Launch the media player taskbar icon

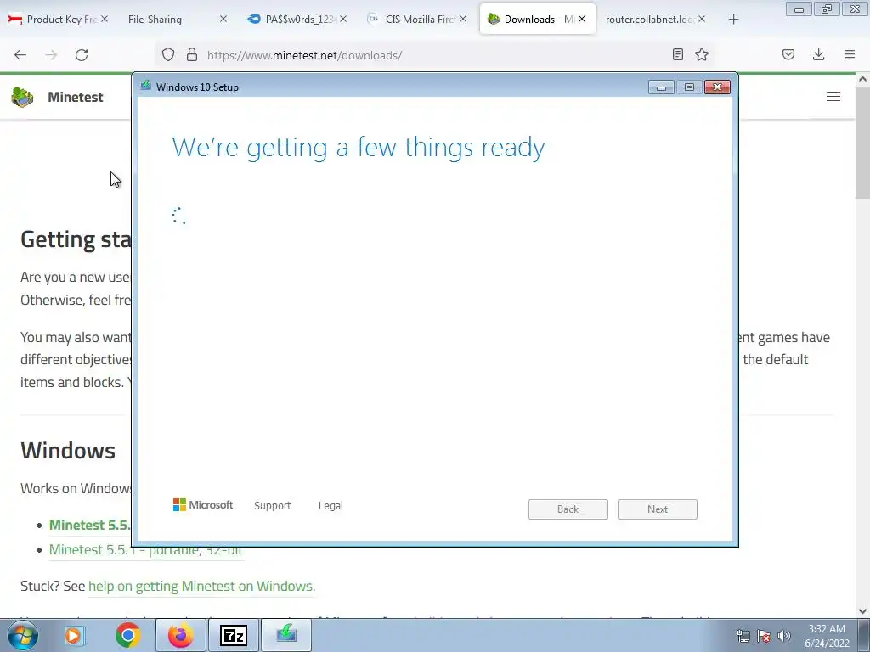73,635
